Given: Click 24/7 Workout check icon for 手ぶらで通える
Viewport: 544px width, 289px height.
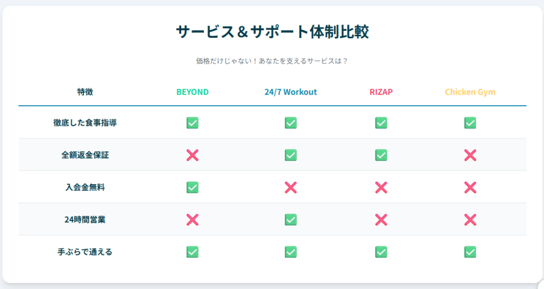Looking at the screenshot, I should pos(291,252).
